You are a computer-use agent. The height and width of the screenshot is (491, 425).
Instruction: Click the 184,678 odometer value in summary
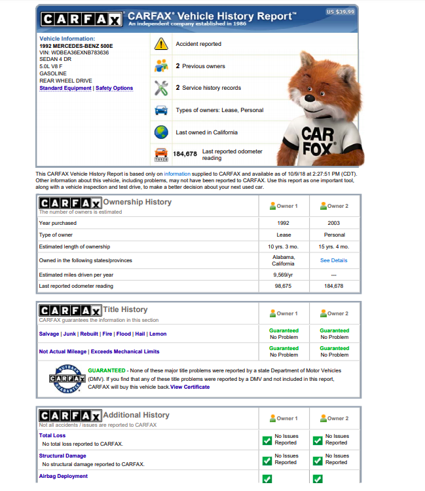tap(185, 154)
